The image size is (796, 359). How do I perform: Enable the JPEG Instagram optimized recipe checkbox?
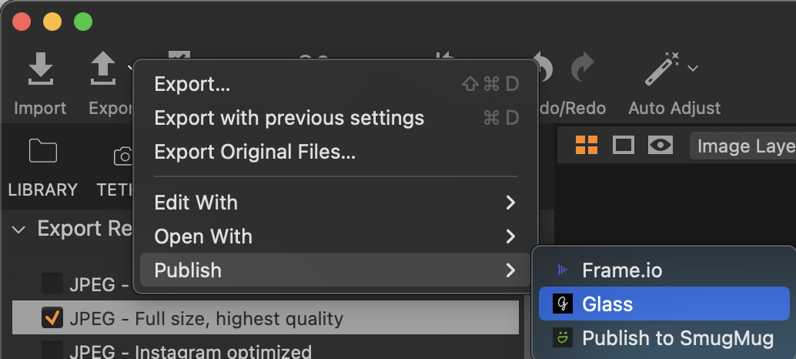52,351
